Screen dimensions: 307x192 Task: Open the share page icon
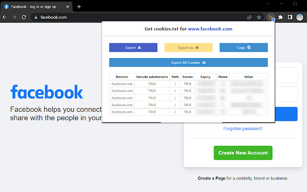pos(249,17)
